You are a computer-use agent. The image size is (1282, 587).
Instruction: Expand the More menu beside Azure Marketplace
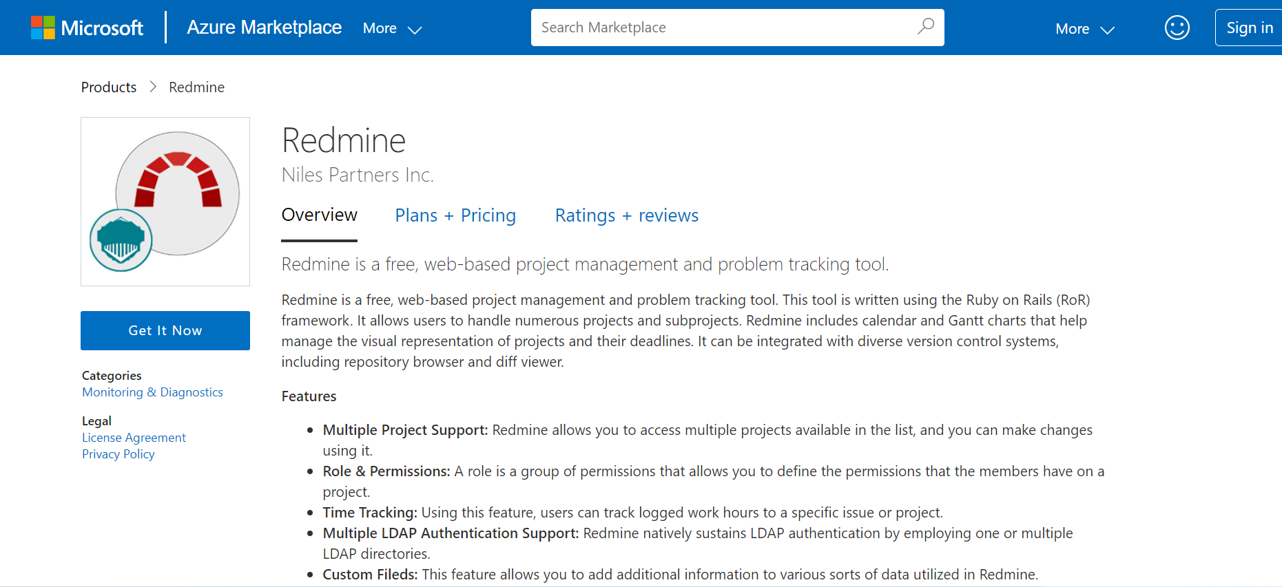pyautogui.click(x=392, y=29)
